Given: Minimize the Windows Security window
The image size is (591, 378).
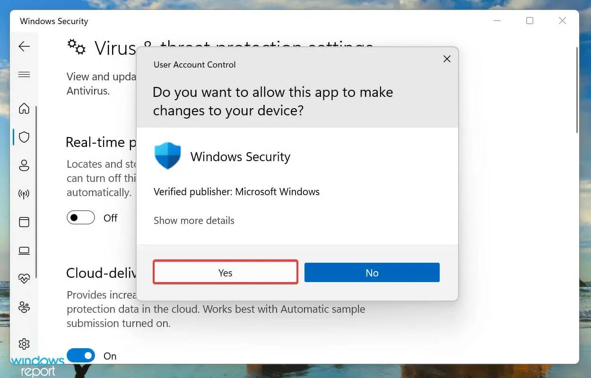Looking at the screenshot, I should pyautogui.click(x=497, y=21).
